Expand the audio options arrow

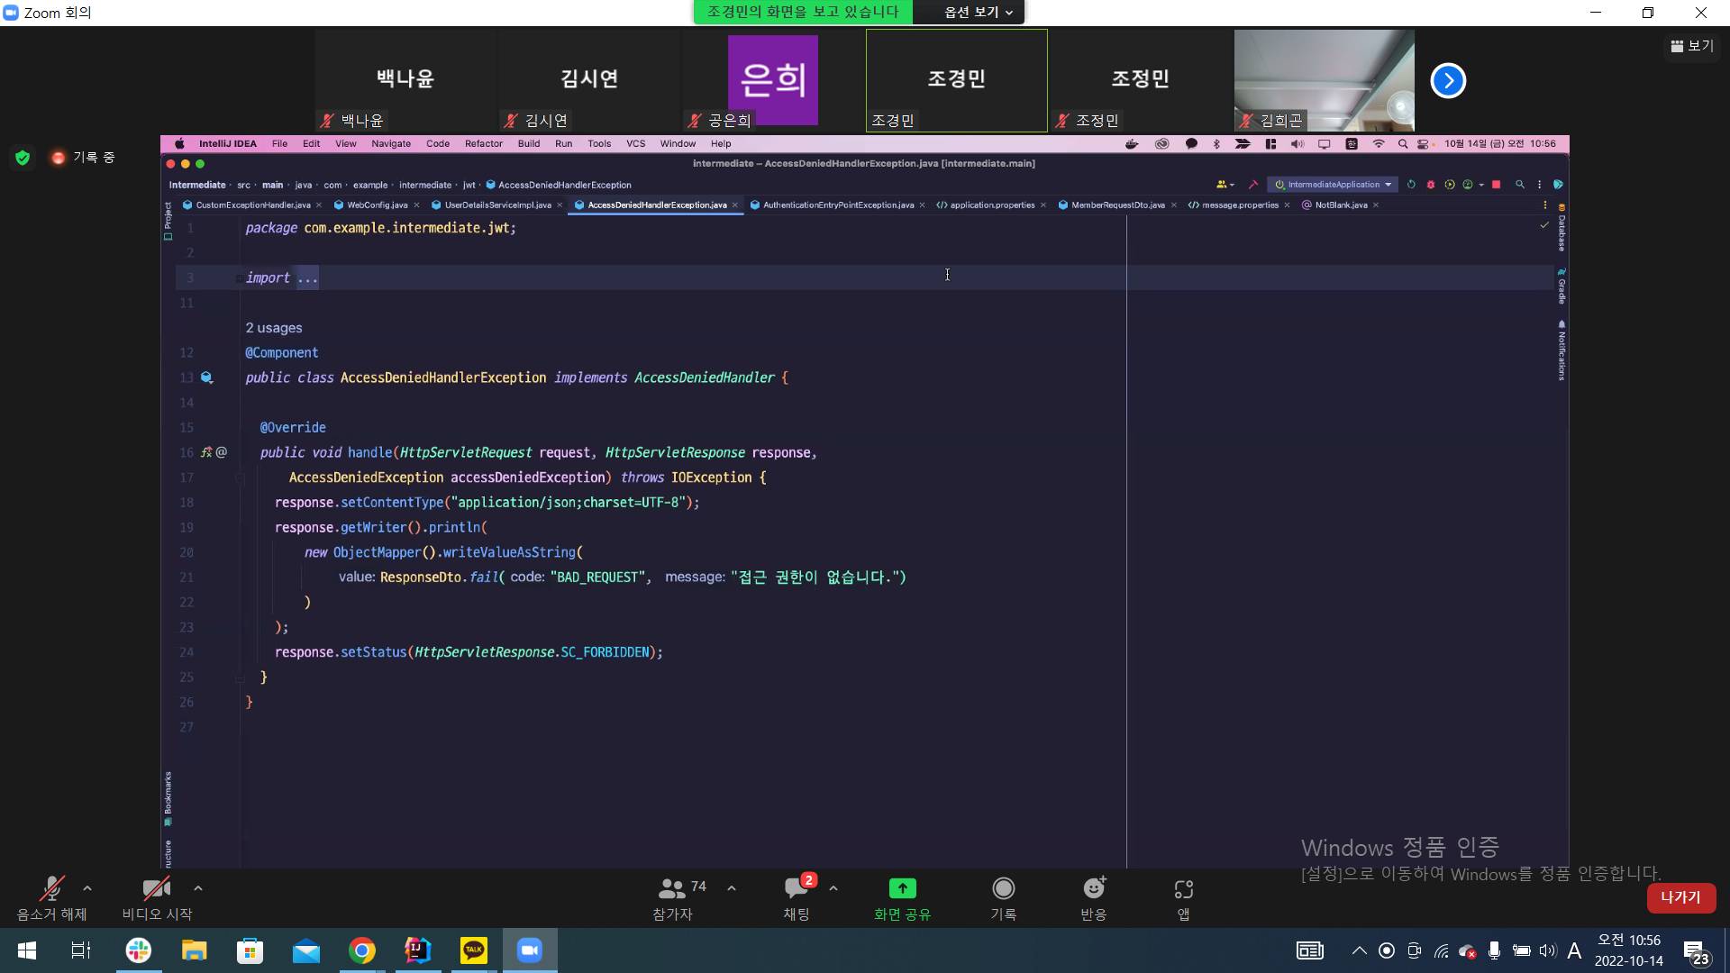coord(87,888)
